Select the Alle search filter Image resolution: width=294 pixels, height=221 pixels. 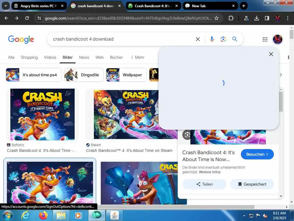coord(11,57)
